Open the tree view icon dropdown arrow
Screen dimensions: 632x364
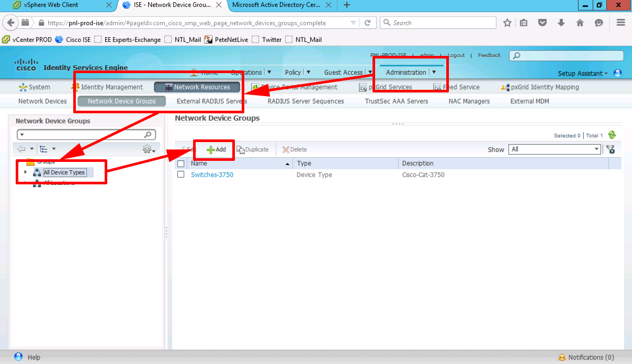(53, 149)
